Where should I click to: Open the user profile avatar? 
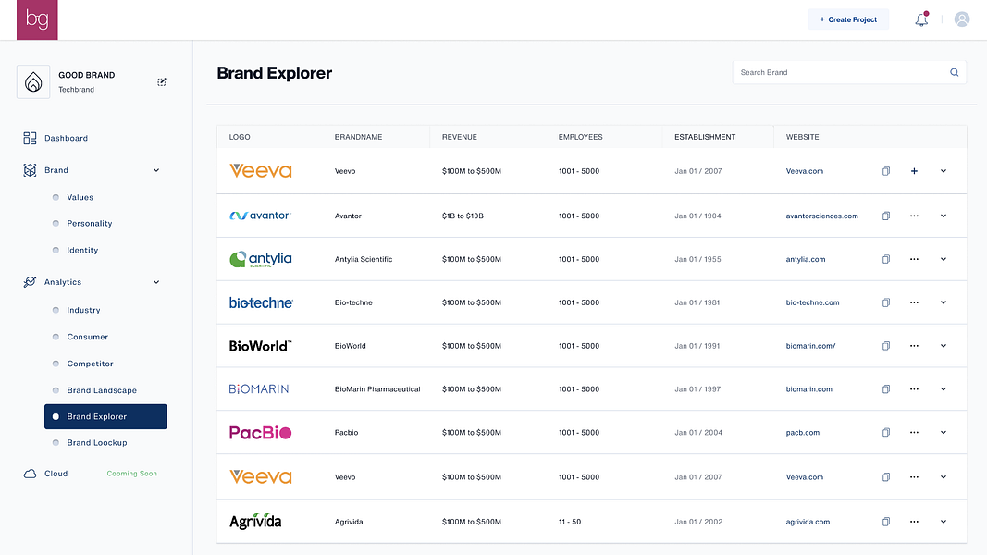(962, 19)
